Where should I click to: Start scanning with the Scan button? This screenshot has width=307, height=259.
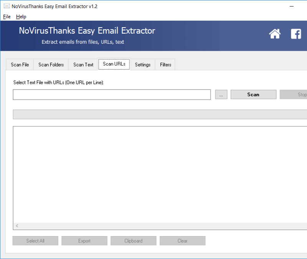(253, 94)
